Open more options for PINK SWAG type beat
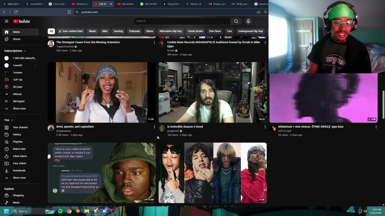The image size is (385, 216). pos(376,127)
